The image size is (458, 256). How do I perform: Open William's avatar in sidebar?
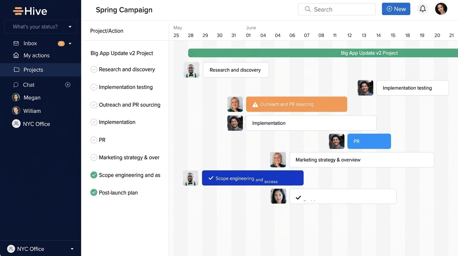tap(16, 111)
